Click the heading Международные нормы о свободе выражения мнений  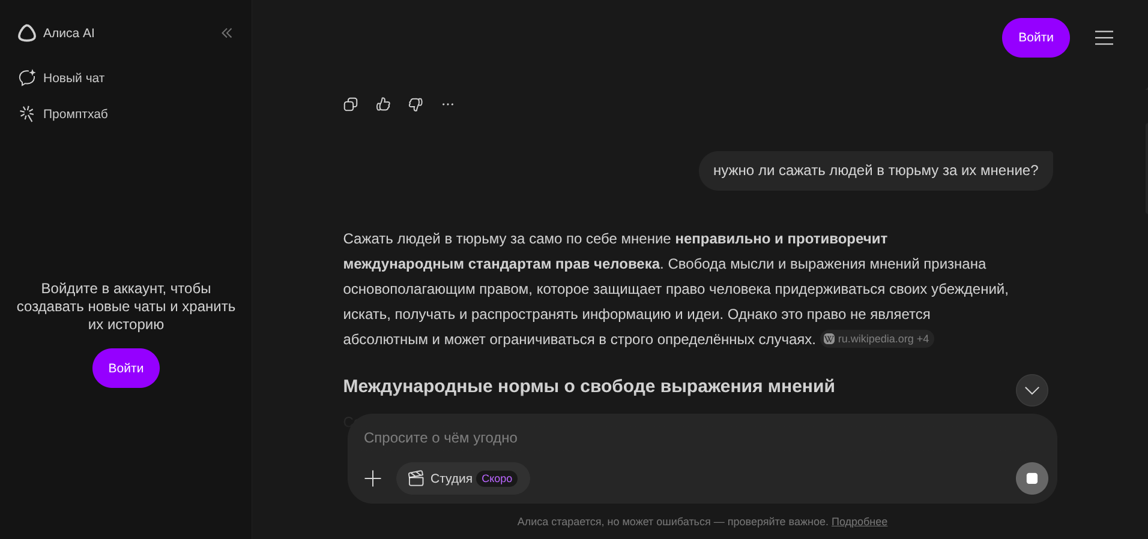[x=589, y=386]
